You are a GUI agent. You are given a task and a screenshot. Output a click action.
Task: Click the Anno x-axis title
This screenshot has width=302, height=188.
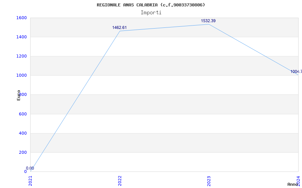tap(293, 184)
